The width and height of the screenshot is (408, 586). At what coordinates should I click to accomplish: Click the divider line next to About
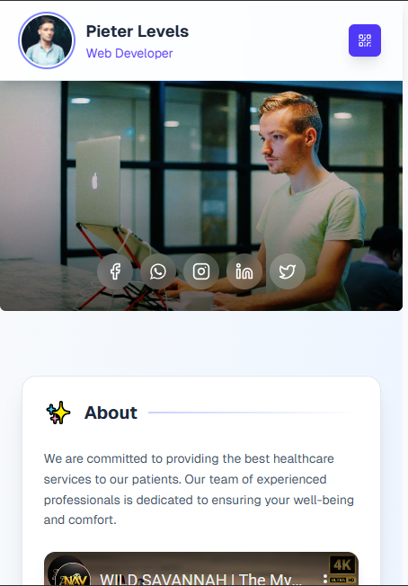(x=253, y=413)
